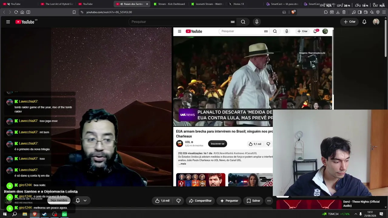388x218 pixels.
Task: Open Steam from the taskbar
Action: point(45,214)
